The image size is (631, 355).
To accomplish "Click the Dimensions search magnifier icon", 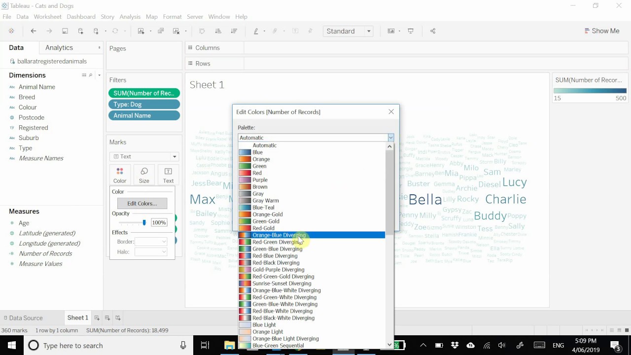I will [90, 75].
